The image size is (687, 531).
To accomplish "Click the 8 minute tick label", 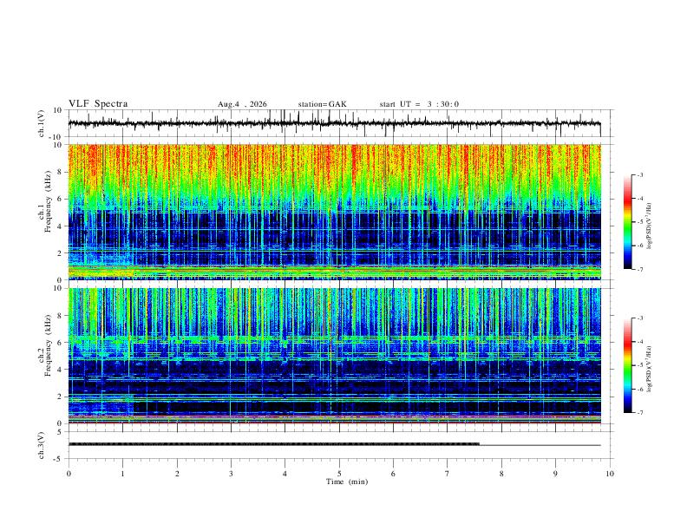I will pos(501,474).
